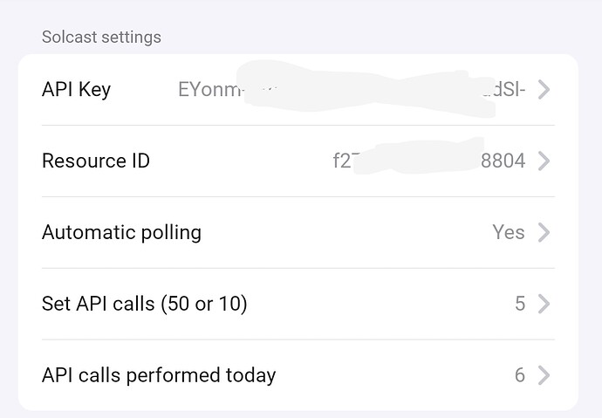Tap 'Set API calls (50 or 10)' label
602x418 pixels.
click(145, 305)
